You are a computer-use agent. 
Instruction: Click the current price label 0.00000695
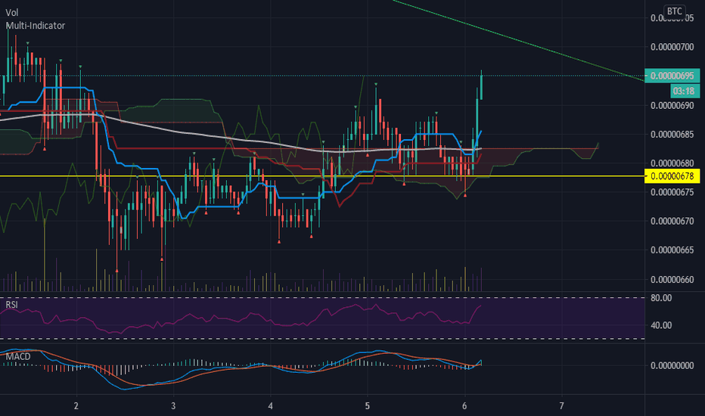[672, 76]
